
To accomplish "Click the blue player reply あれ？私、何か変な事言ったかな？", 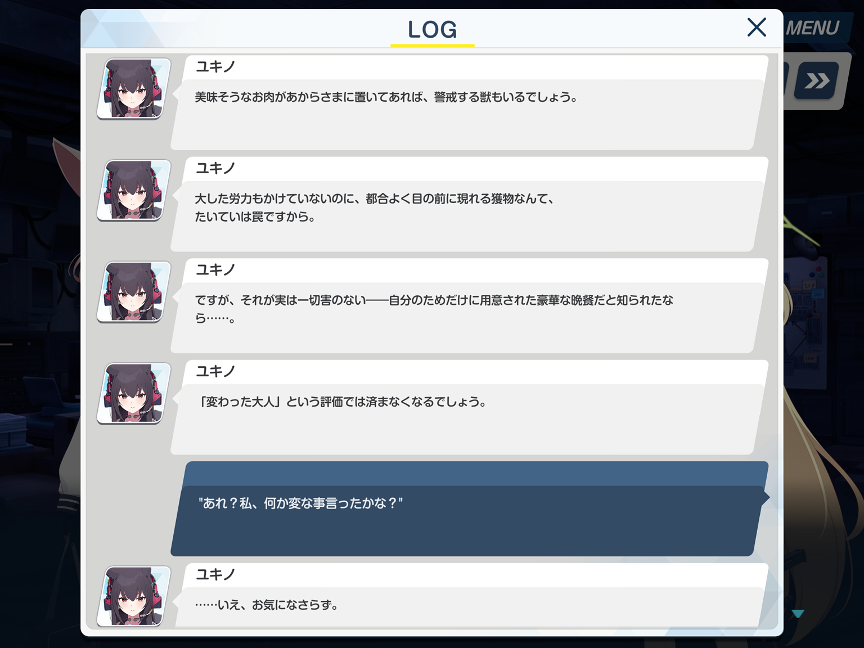I will [300, 503].
